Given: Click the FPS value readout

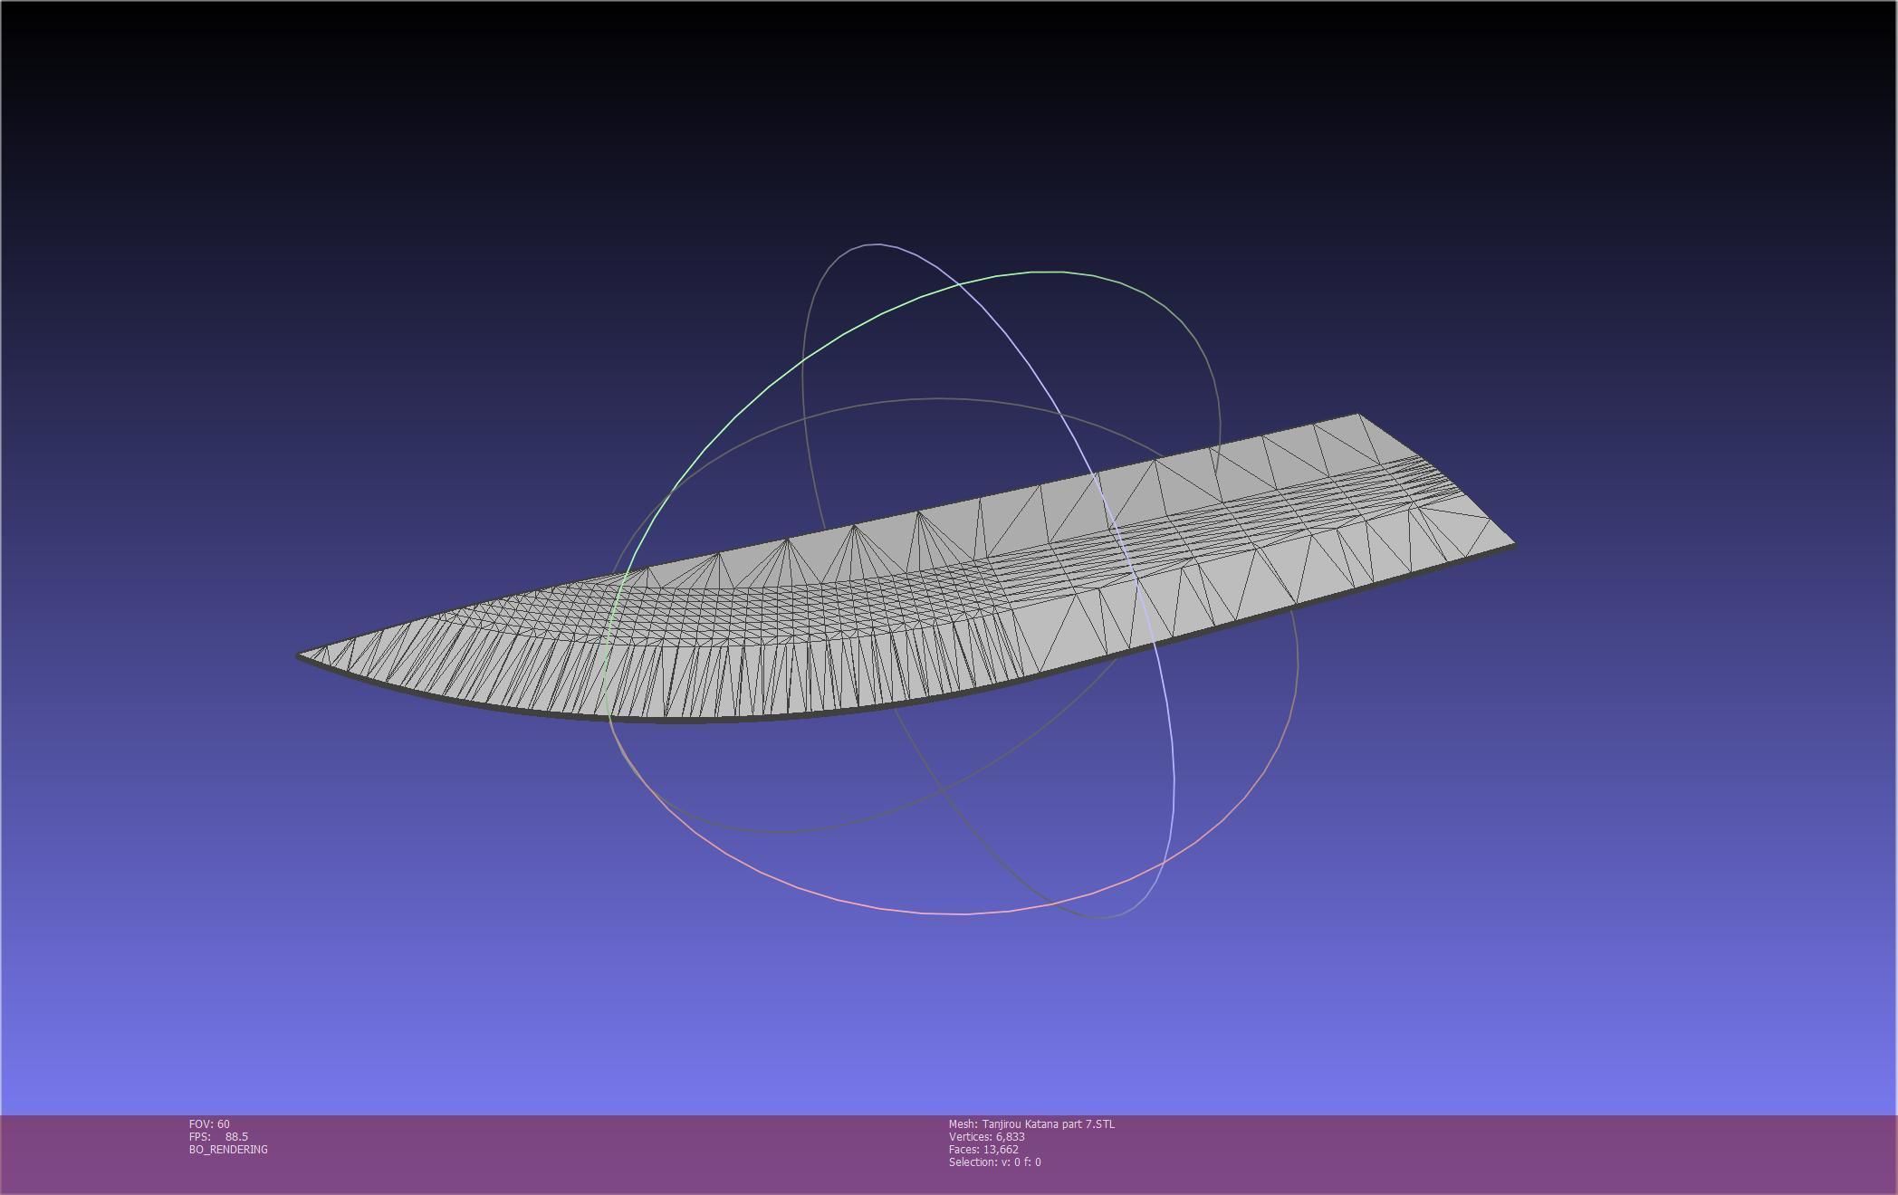Looking at the screenshot, I should coord(235,1137).
